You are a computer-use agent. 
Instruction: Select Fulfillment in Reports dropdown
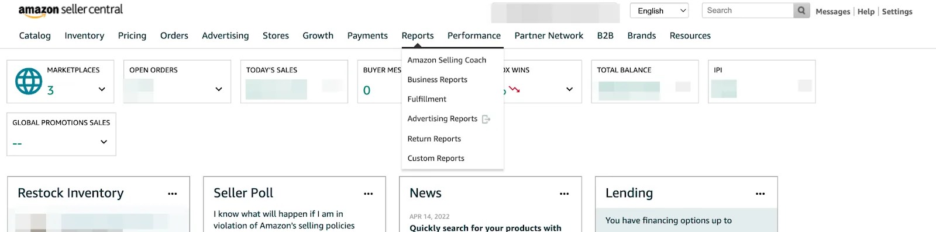pyautogui.click(x=427, y=99)
